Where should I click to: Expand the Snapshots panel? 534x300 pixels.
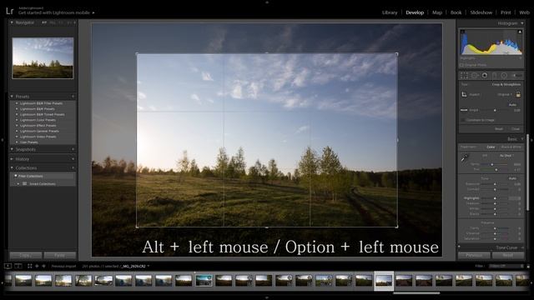12,149
